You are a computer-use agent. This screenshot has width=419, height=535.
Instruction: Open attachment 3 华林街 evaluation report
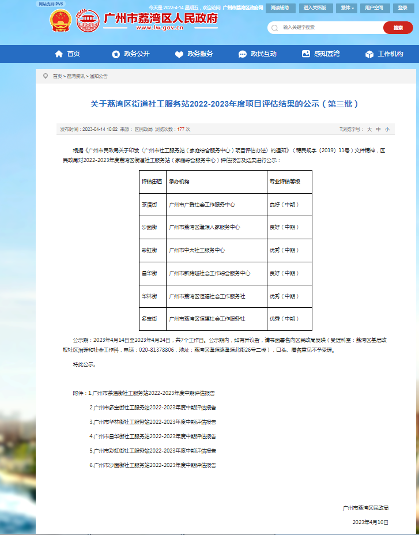click(153, 422)
